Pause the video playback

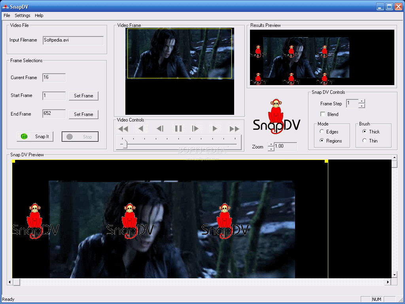(178, 129)
